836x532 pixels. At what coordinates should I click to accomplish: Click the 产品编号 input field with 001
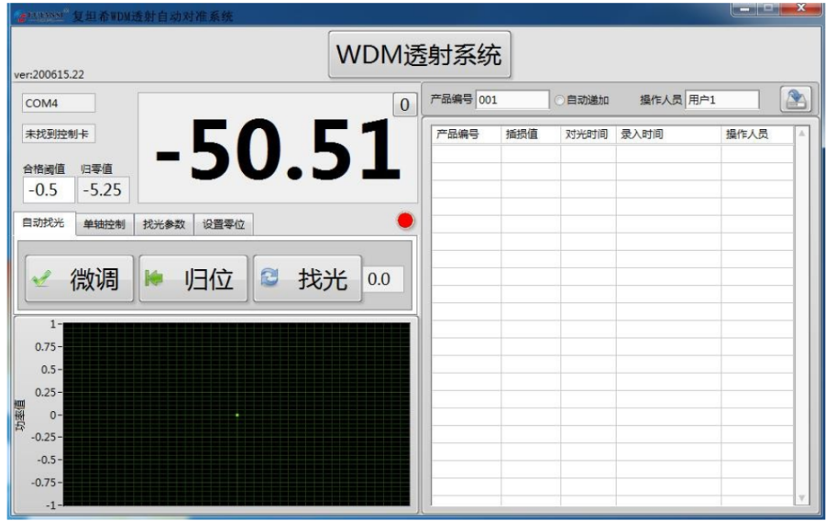(511, 100)
